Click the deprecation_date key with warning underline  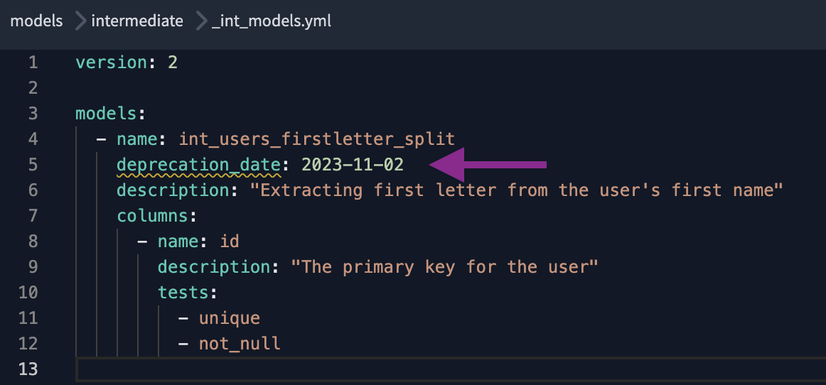pyautogui.click(x=199, y=165)
